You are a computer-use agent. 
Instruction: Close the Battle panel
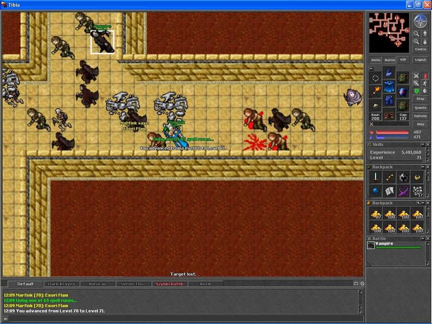[x=428, y=239]
